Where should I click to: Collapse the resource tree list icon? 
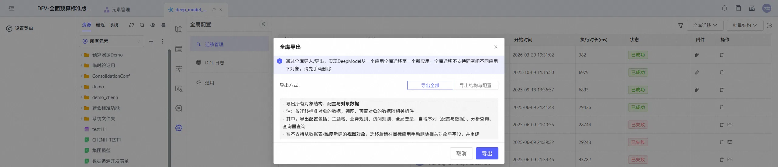pos(164,25)
